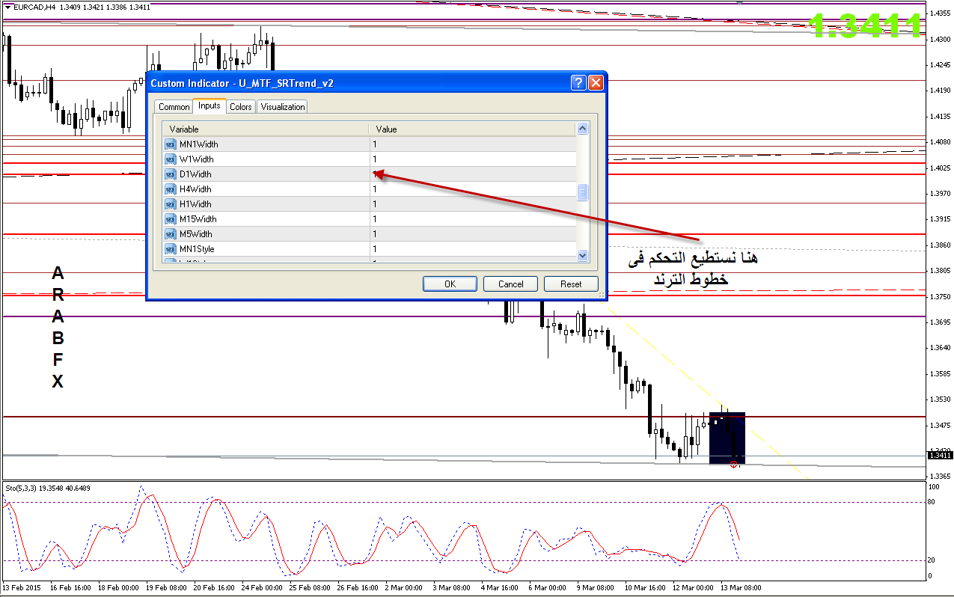Click the integer icon beside H4Width

pyautogui.click(x=169, y=189)
